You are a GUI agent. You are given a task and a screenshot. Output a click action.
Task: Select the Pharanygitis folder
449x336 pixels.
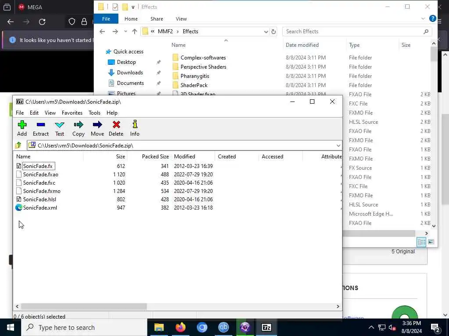(x=195, y=76)
